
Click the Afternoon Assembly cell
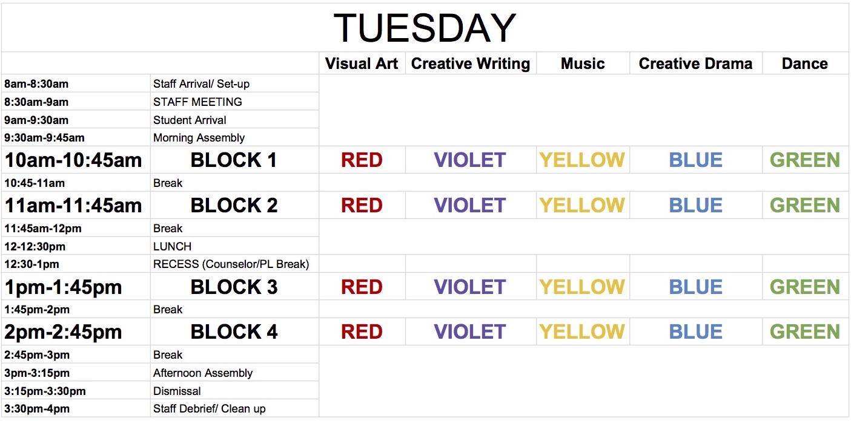(203, 373)
